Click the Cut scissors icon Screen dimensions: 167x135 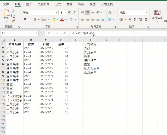pos(13,11)
